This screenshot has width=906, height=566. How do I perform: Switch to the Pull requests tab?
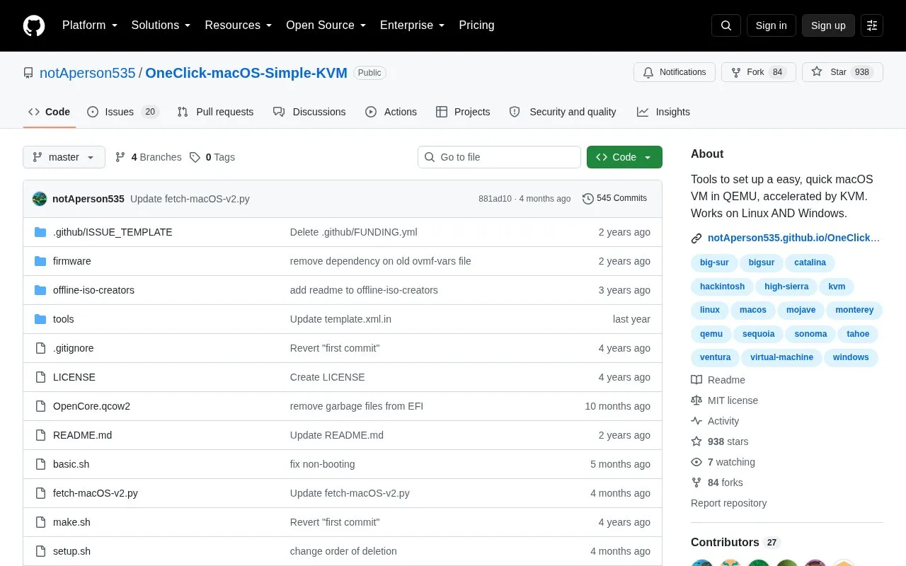(215, 112)
